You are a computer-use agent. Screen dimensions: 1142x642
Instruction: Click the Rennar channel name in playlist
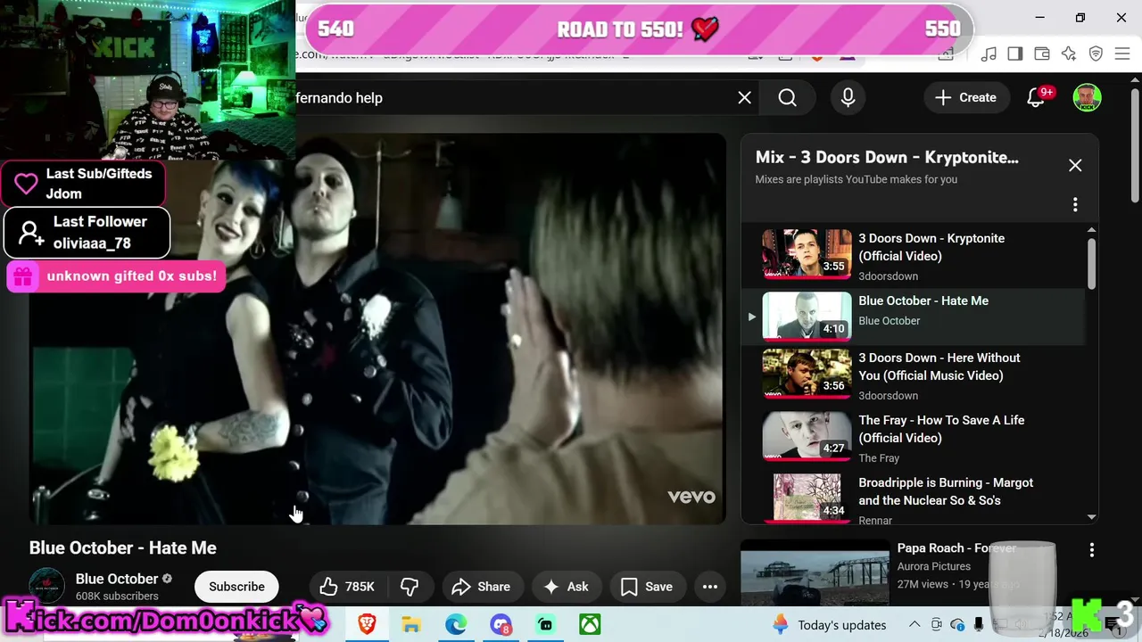click(x=875, y=521)
